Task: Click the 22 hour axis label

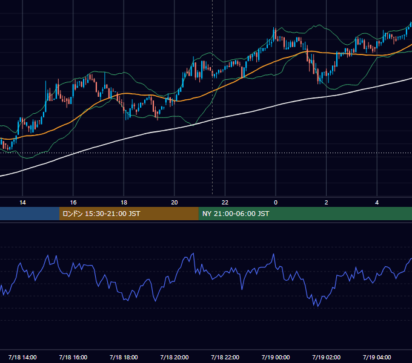Action: click(x=225, y=203)
